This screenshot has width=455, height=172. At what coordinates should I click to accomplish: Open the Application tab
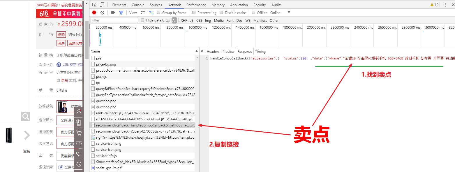pos(239,5)
